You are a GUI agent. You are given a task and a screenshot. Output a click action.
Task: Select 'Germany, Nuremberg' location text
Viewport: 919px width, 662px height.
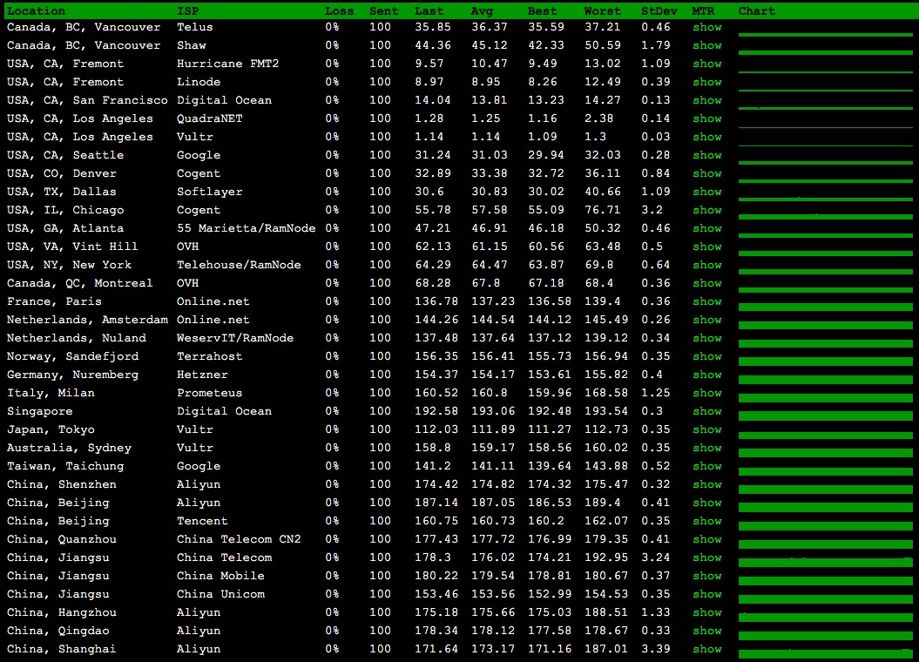pos(72,375)
